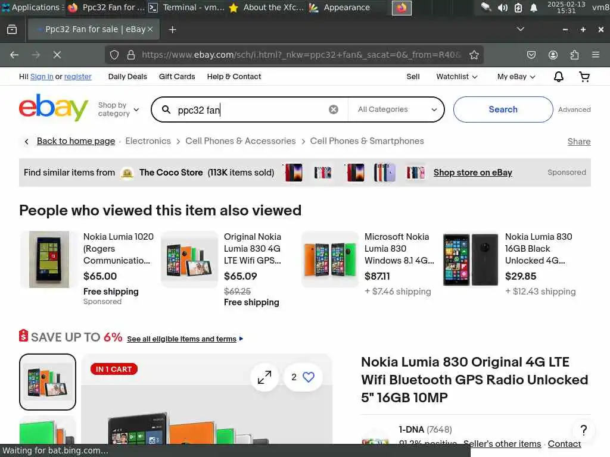Click the register link
The height and width of the screenshot is (457, 610).
click(78, 77)
